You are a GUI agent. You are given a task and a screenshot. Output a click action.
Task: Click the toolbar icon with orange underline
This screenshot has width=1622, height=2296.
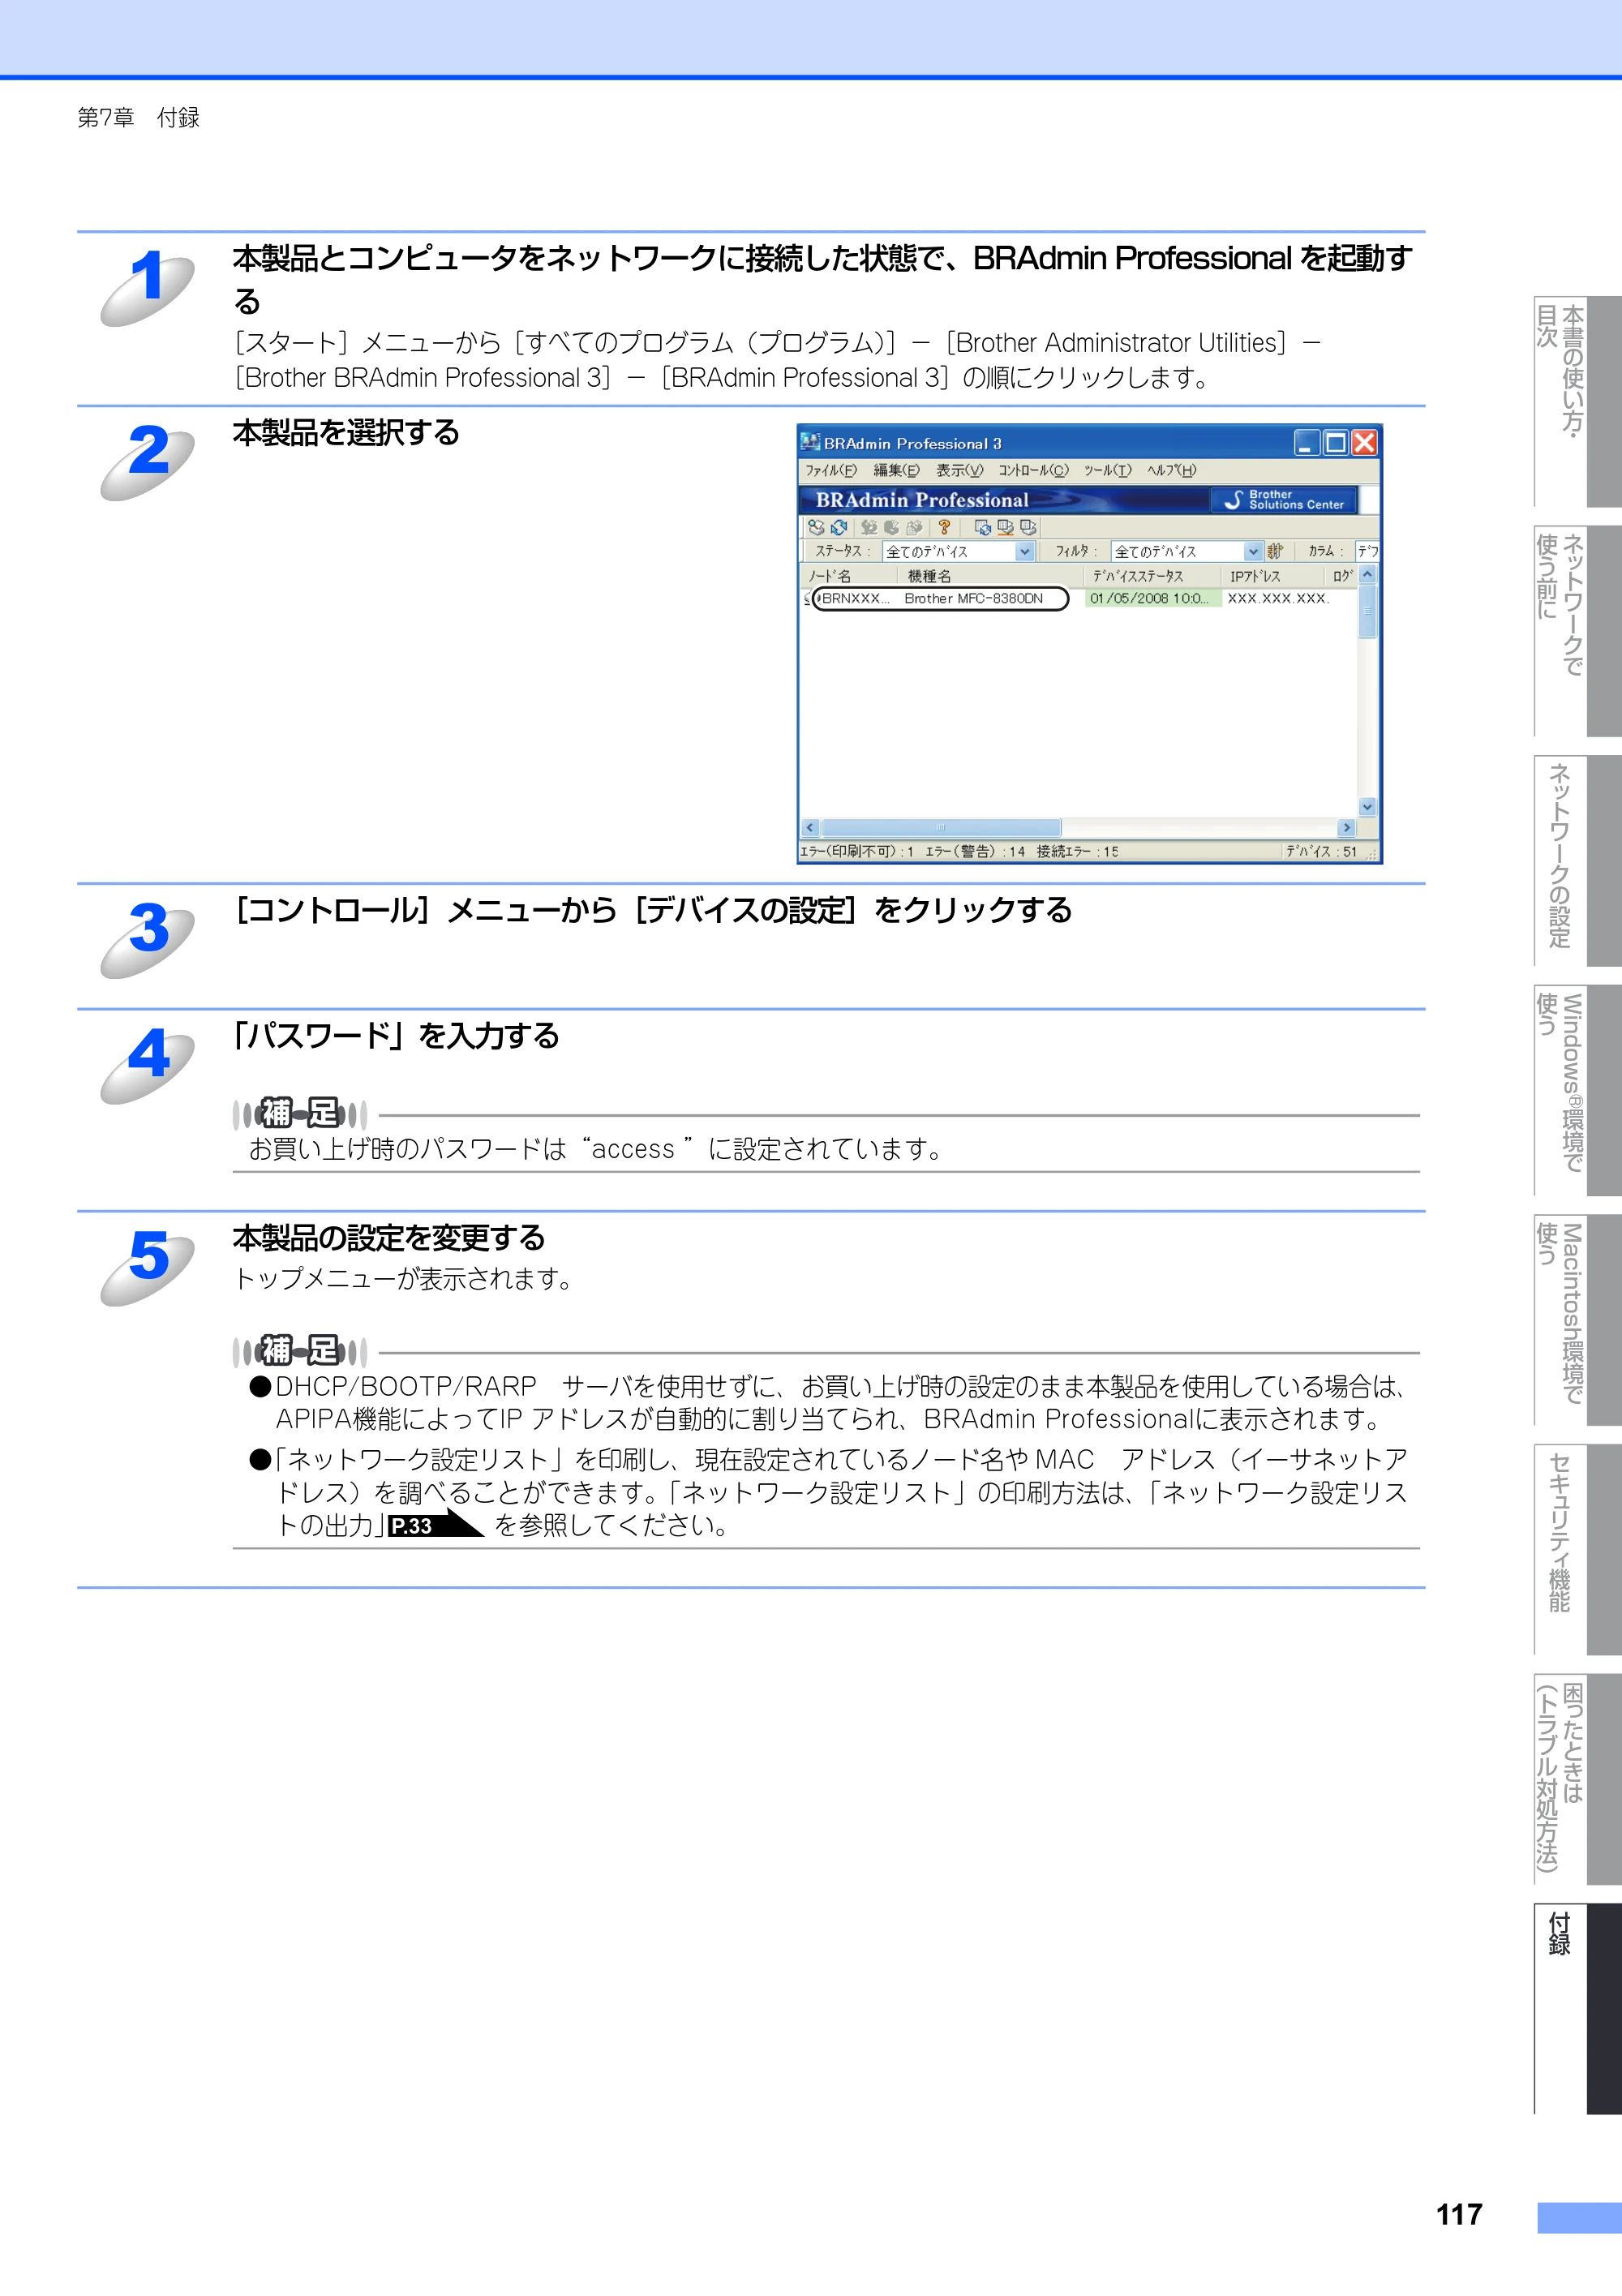(1005, 527)
